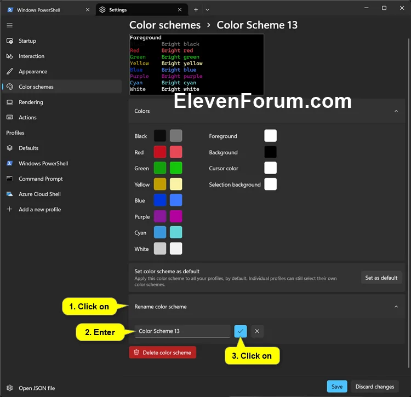Pick the Yellow color swatch
Viewport: 411px width, 397px height.
tap(160, 184)
